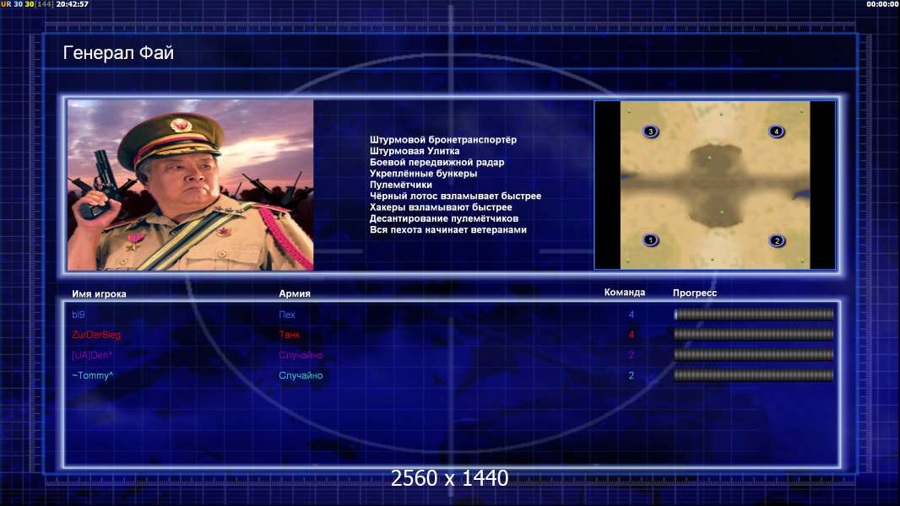
Task: Click the loading progress bar for bl9
Action: click(x=753, y=314)
